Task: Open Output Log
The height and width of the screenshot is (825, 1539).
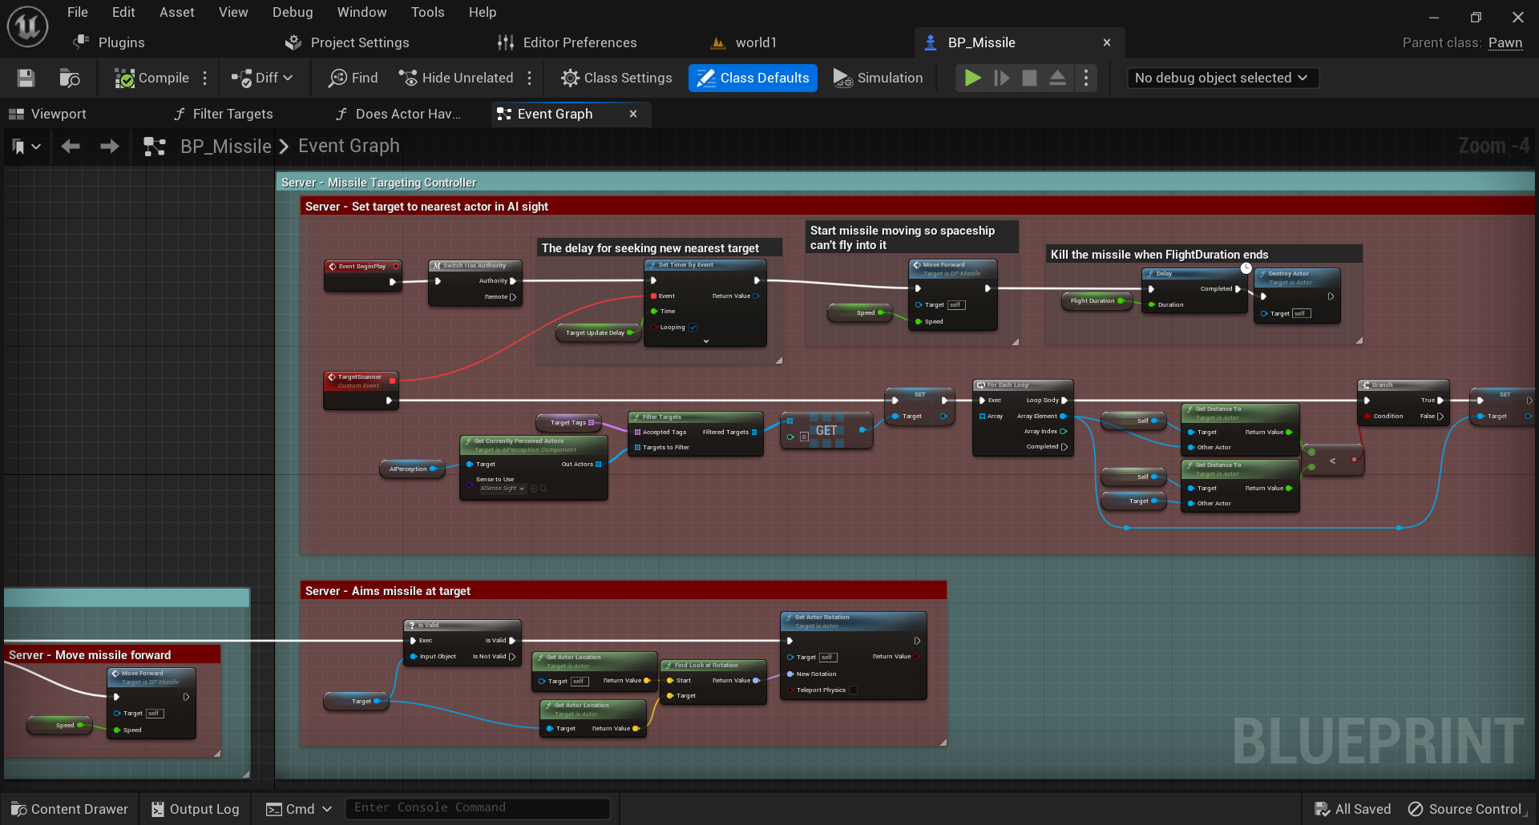Action: pyautogui.click(x=195, y=809)
